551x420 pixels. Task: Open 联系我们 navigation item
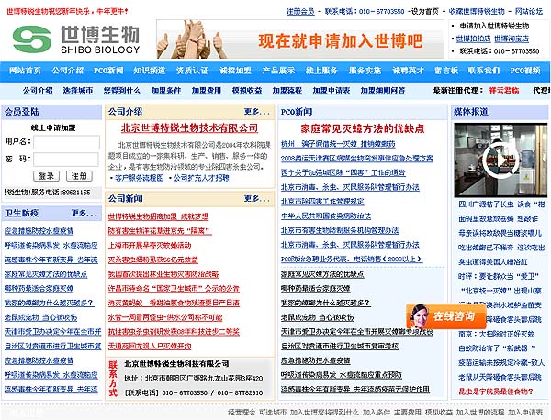coord(484,71)
